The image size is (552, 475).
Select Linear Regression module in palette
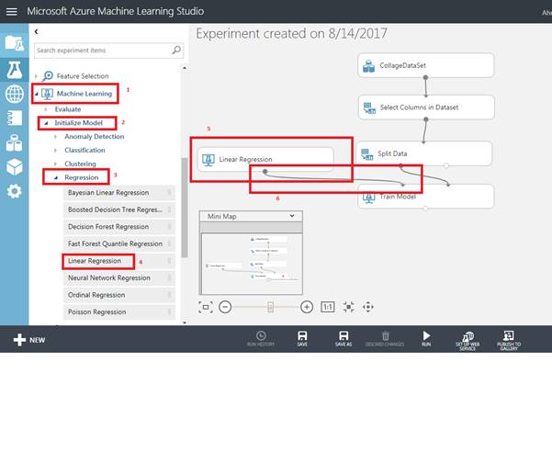click(119, 261)
